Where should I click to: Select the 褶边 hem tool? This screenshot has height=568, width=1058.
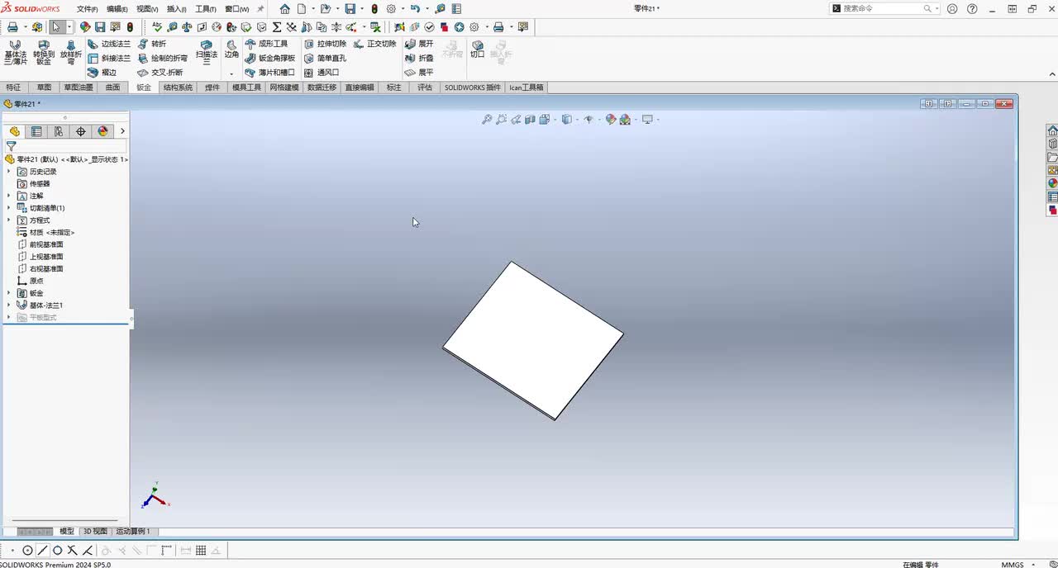coord(102,73)
